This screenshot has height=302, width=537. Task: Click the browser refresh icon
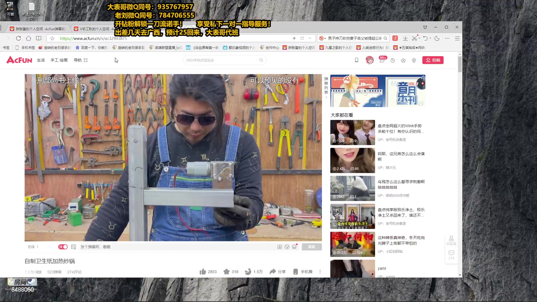pyautogui.click(x=18, y=38)
